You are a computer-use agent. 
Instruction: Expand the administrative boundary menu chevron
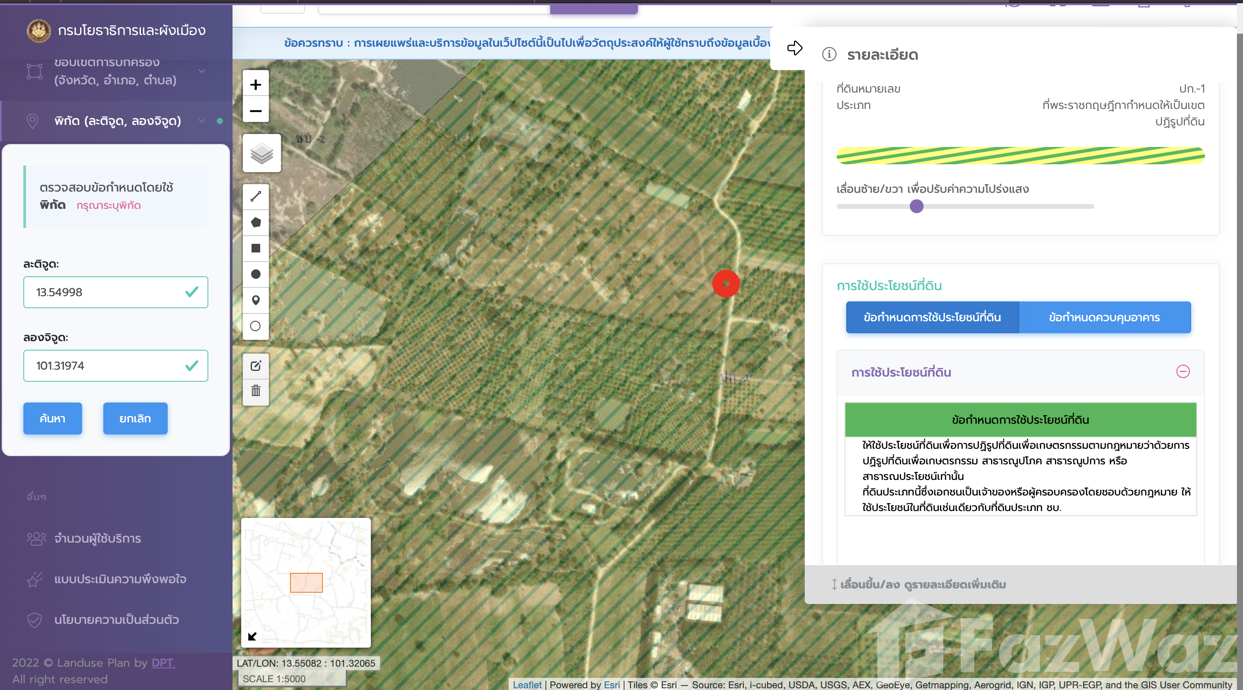[x=202, y=71]
